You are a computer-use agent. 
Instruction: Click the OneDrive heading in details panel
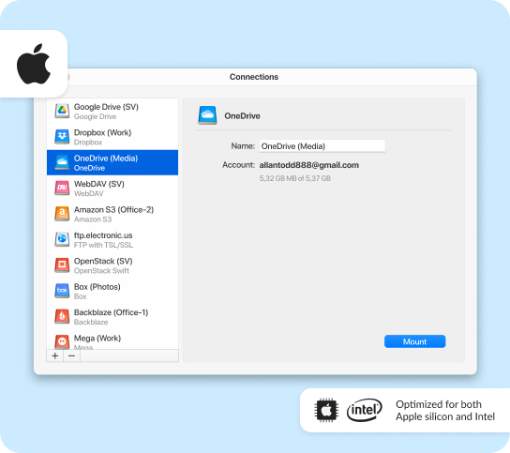tap(242, 116)
